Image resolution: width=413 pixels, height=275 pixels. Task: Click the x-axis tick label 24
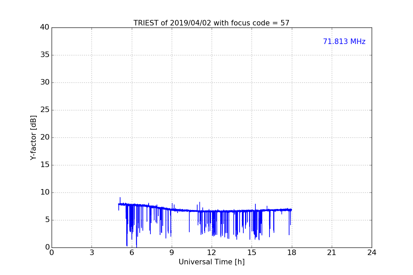point(372,253)
